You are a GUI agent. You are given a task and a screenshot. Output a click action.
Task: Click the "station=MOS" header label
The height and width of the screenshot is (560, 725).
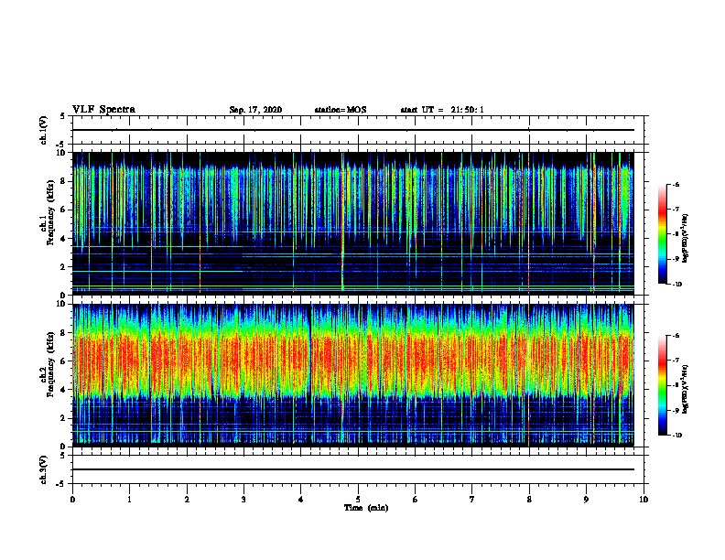pyautogui.click(x=341, y=110)
